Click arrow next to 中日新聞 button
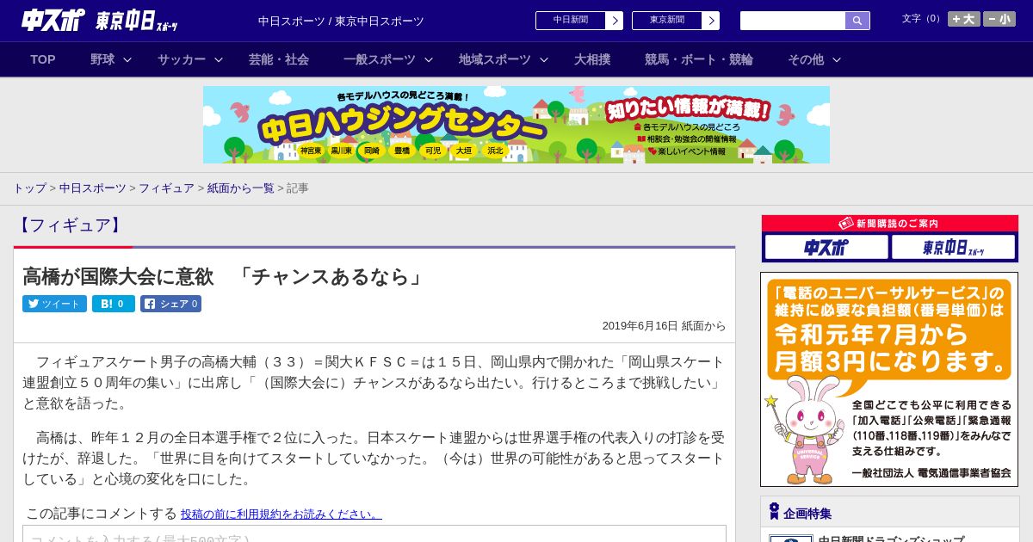Screen dimensions: 1033x542 point(615,21)
